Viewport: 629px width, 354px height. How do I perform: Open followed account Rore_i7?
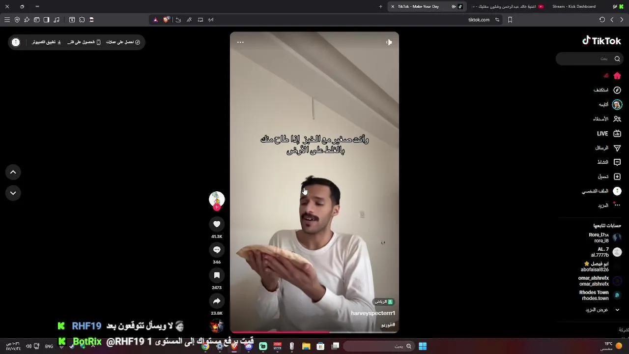pyautogui.click(x=605, y=238)
